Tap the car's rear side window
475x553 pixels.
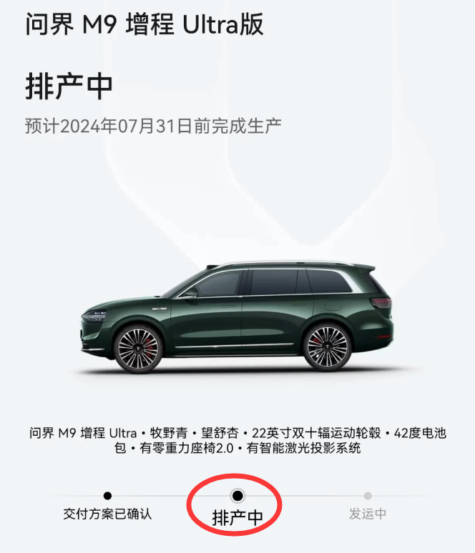point(328,281)
